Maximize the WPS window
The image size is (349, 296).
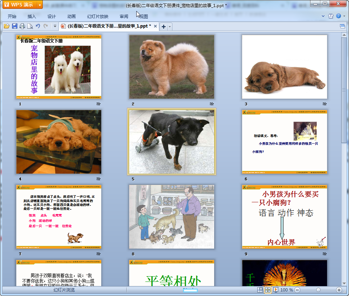tap(325, 4)
